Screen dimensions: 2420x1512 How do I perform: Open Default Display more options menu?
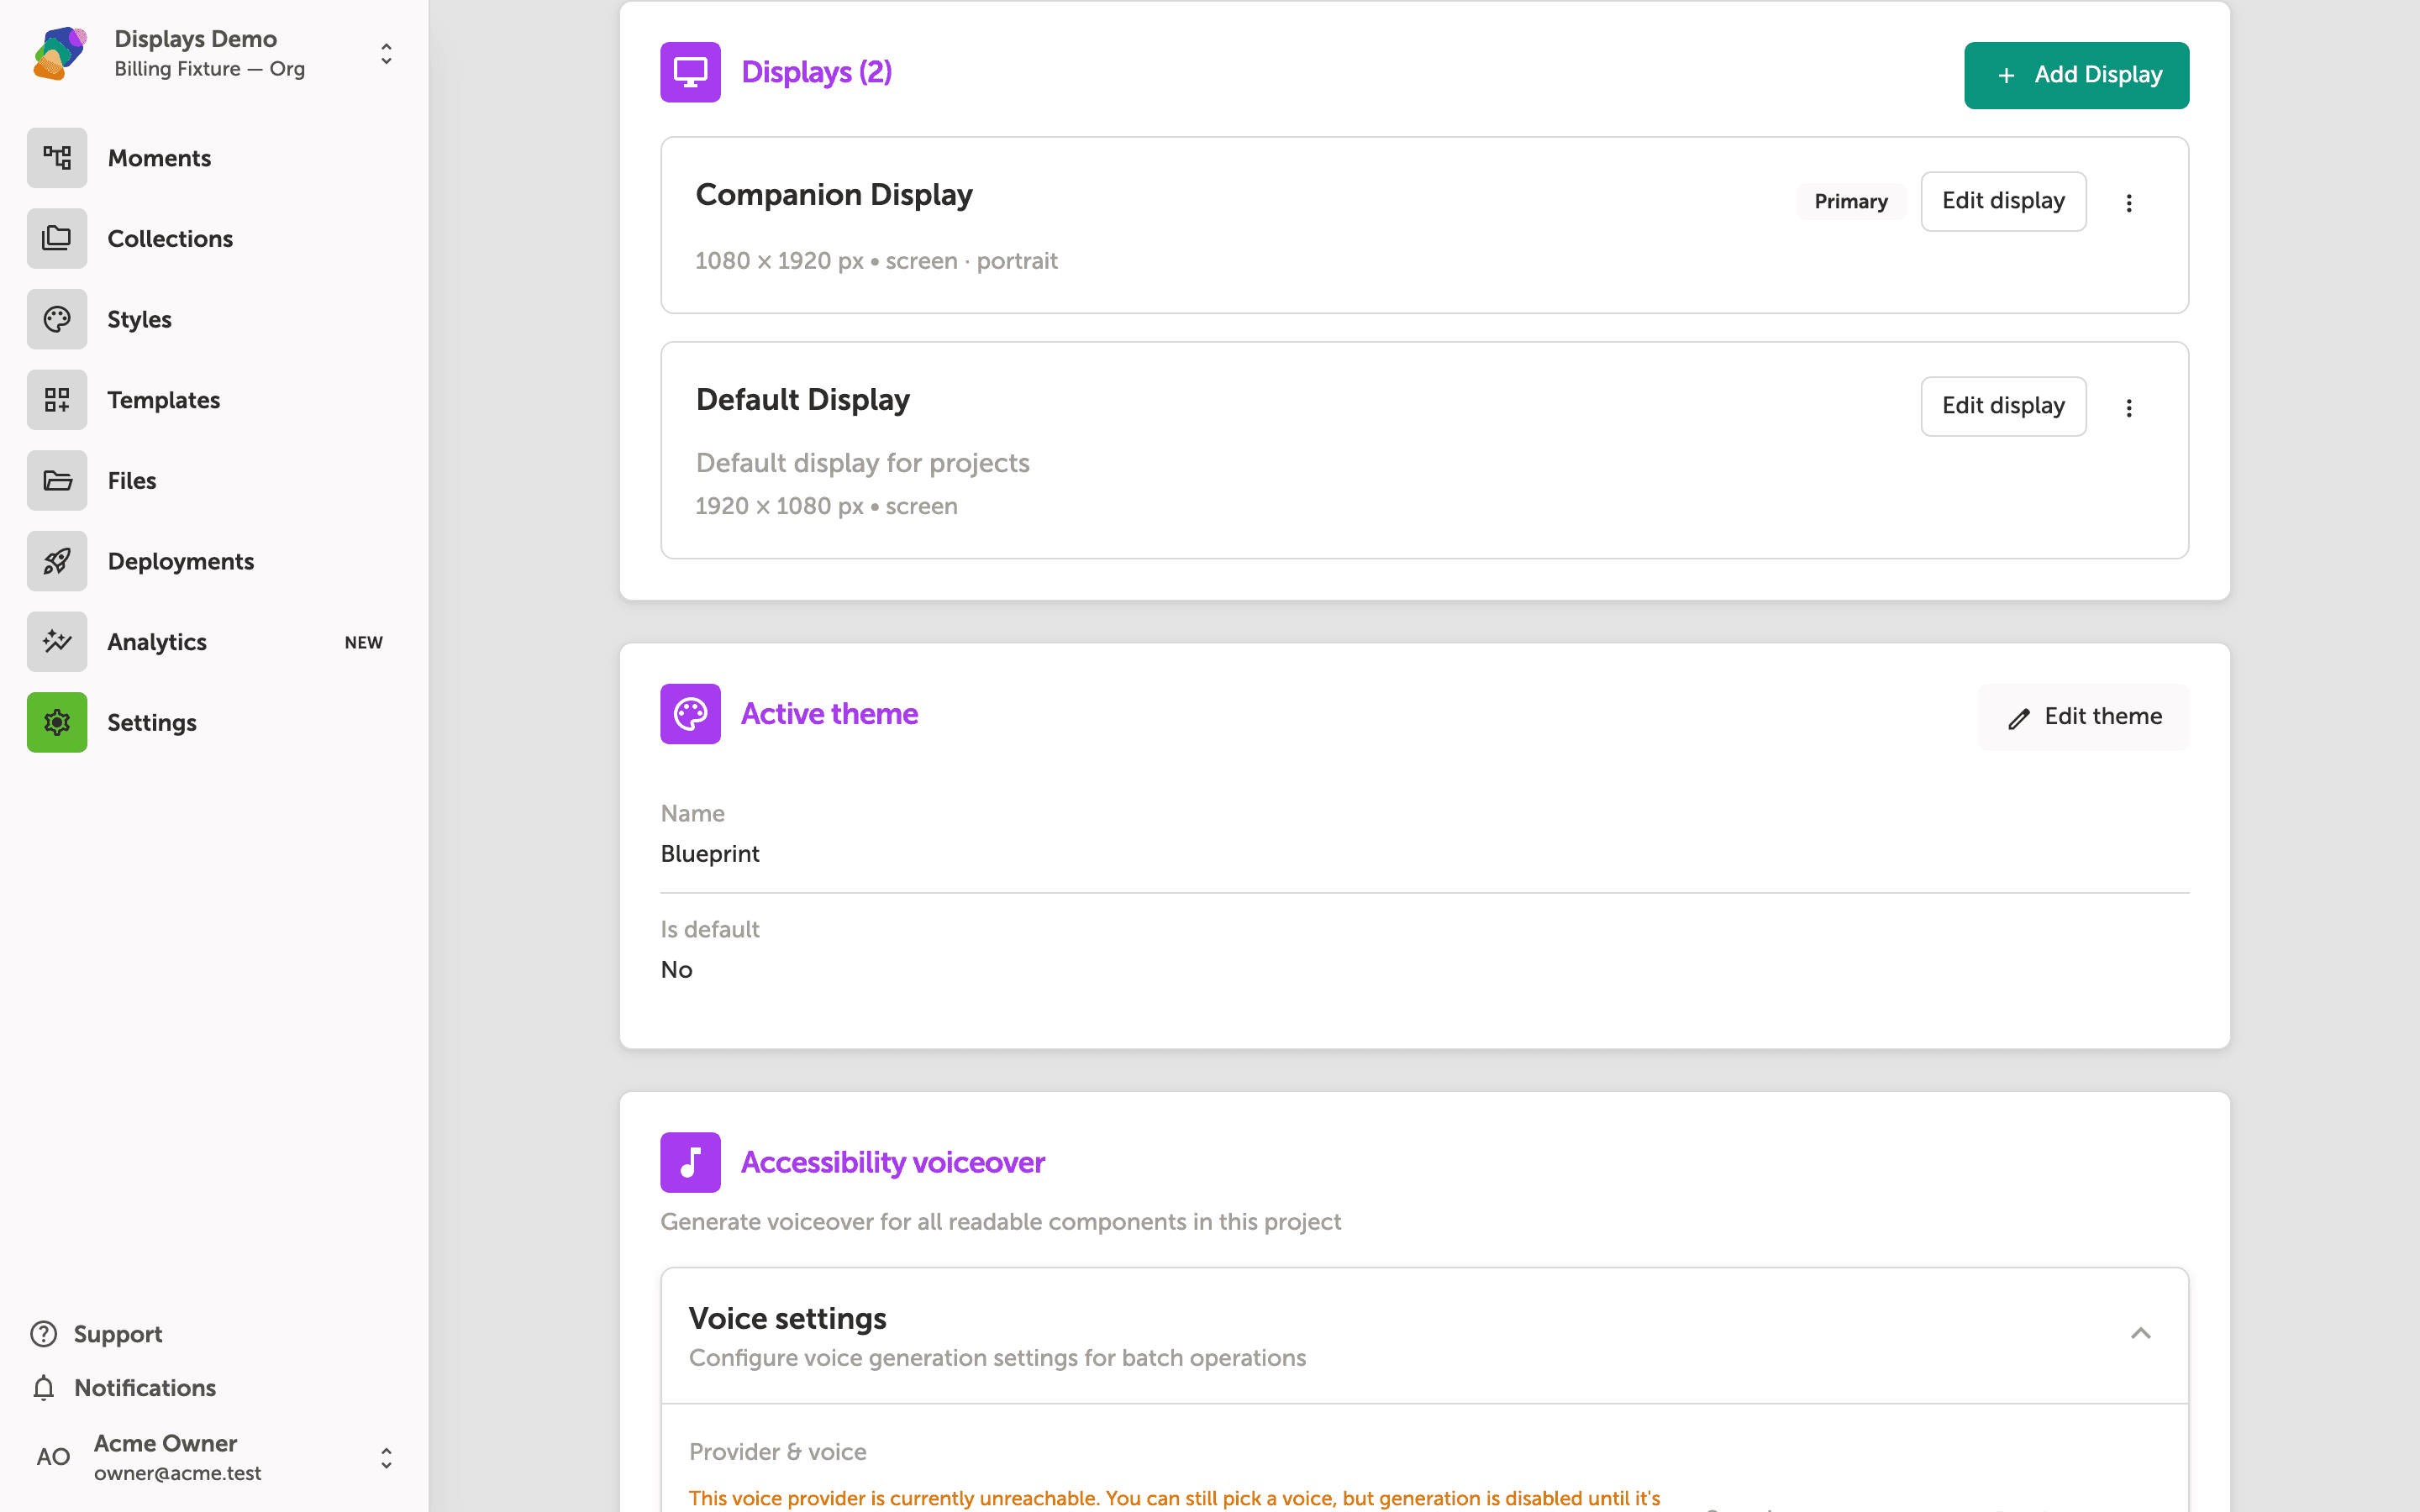tap(2129, 407)
